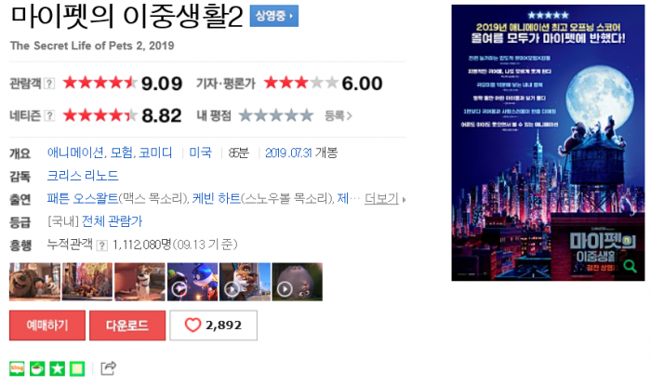Click the Naver blog share icon

click(x=17, y=368)
